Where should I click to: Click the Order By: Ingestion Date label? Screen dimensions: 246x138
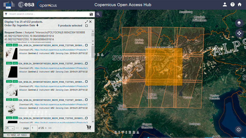(x=20, y=25)
